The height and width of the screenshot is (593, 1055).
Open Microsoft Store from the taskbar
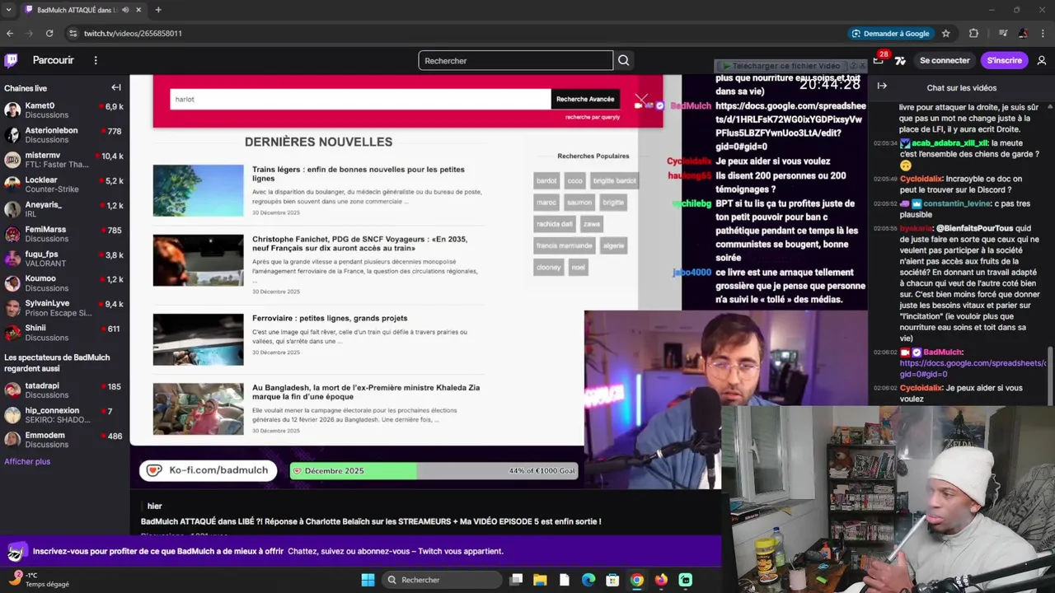(612, 580)
